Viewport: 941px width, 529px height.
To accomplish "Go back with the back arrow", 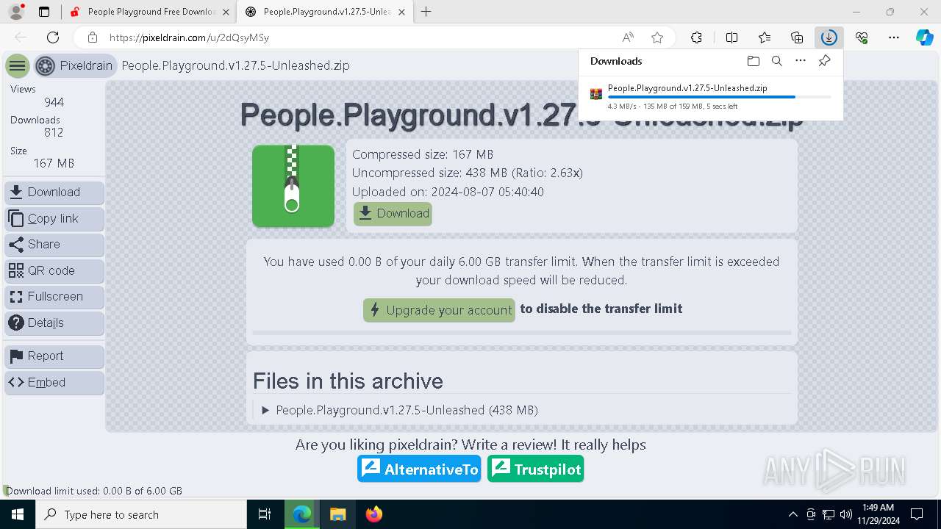I will (21, 37).
